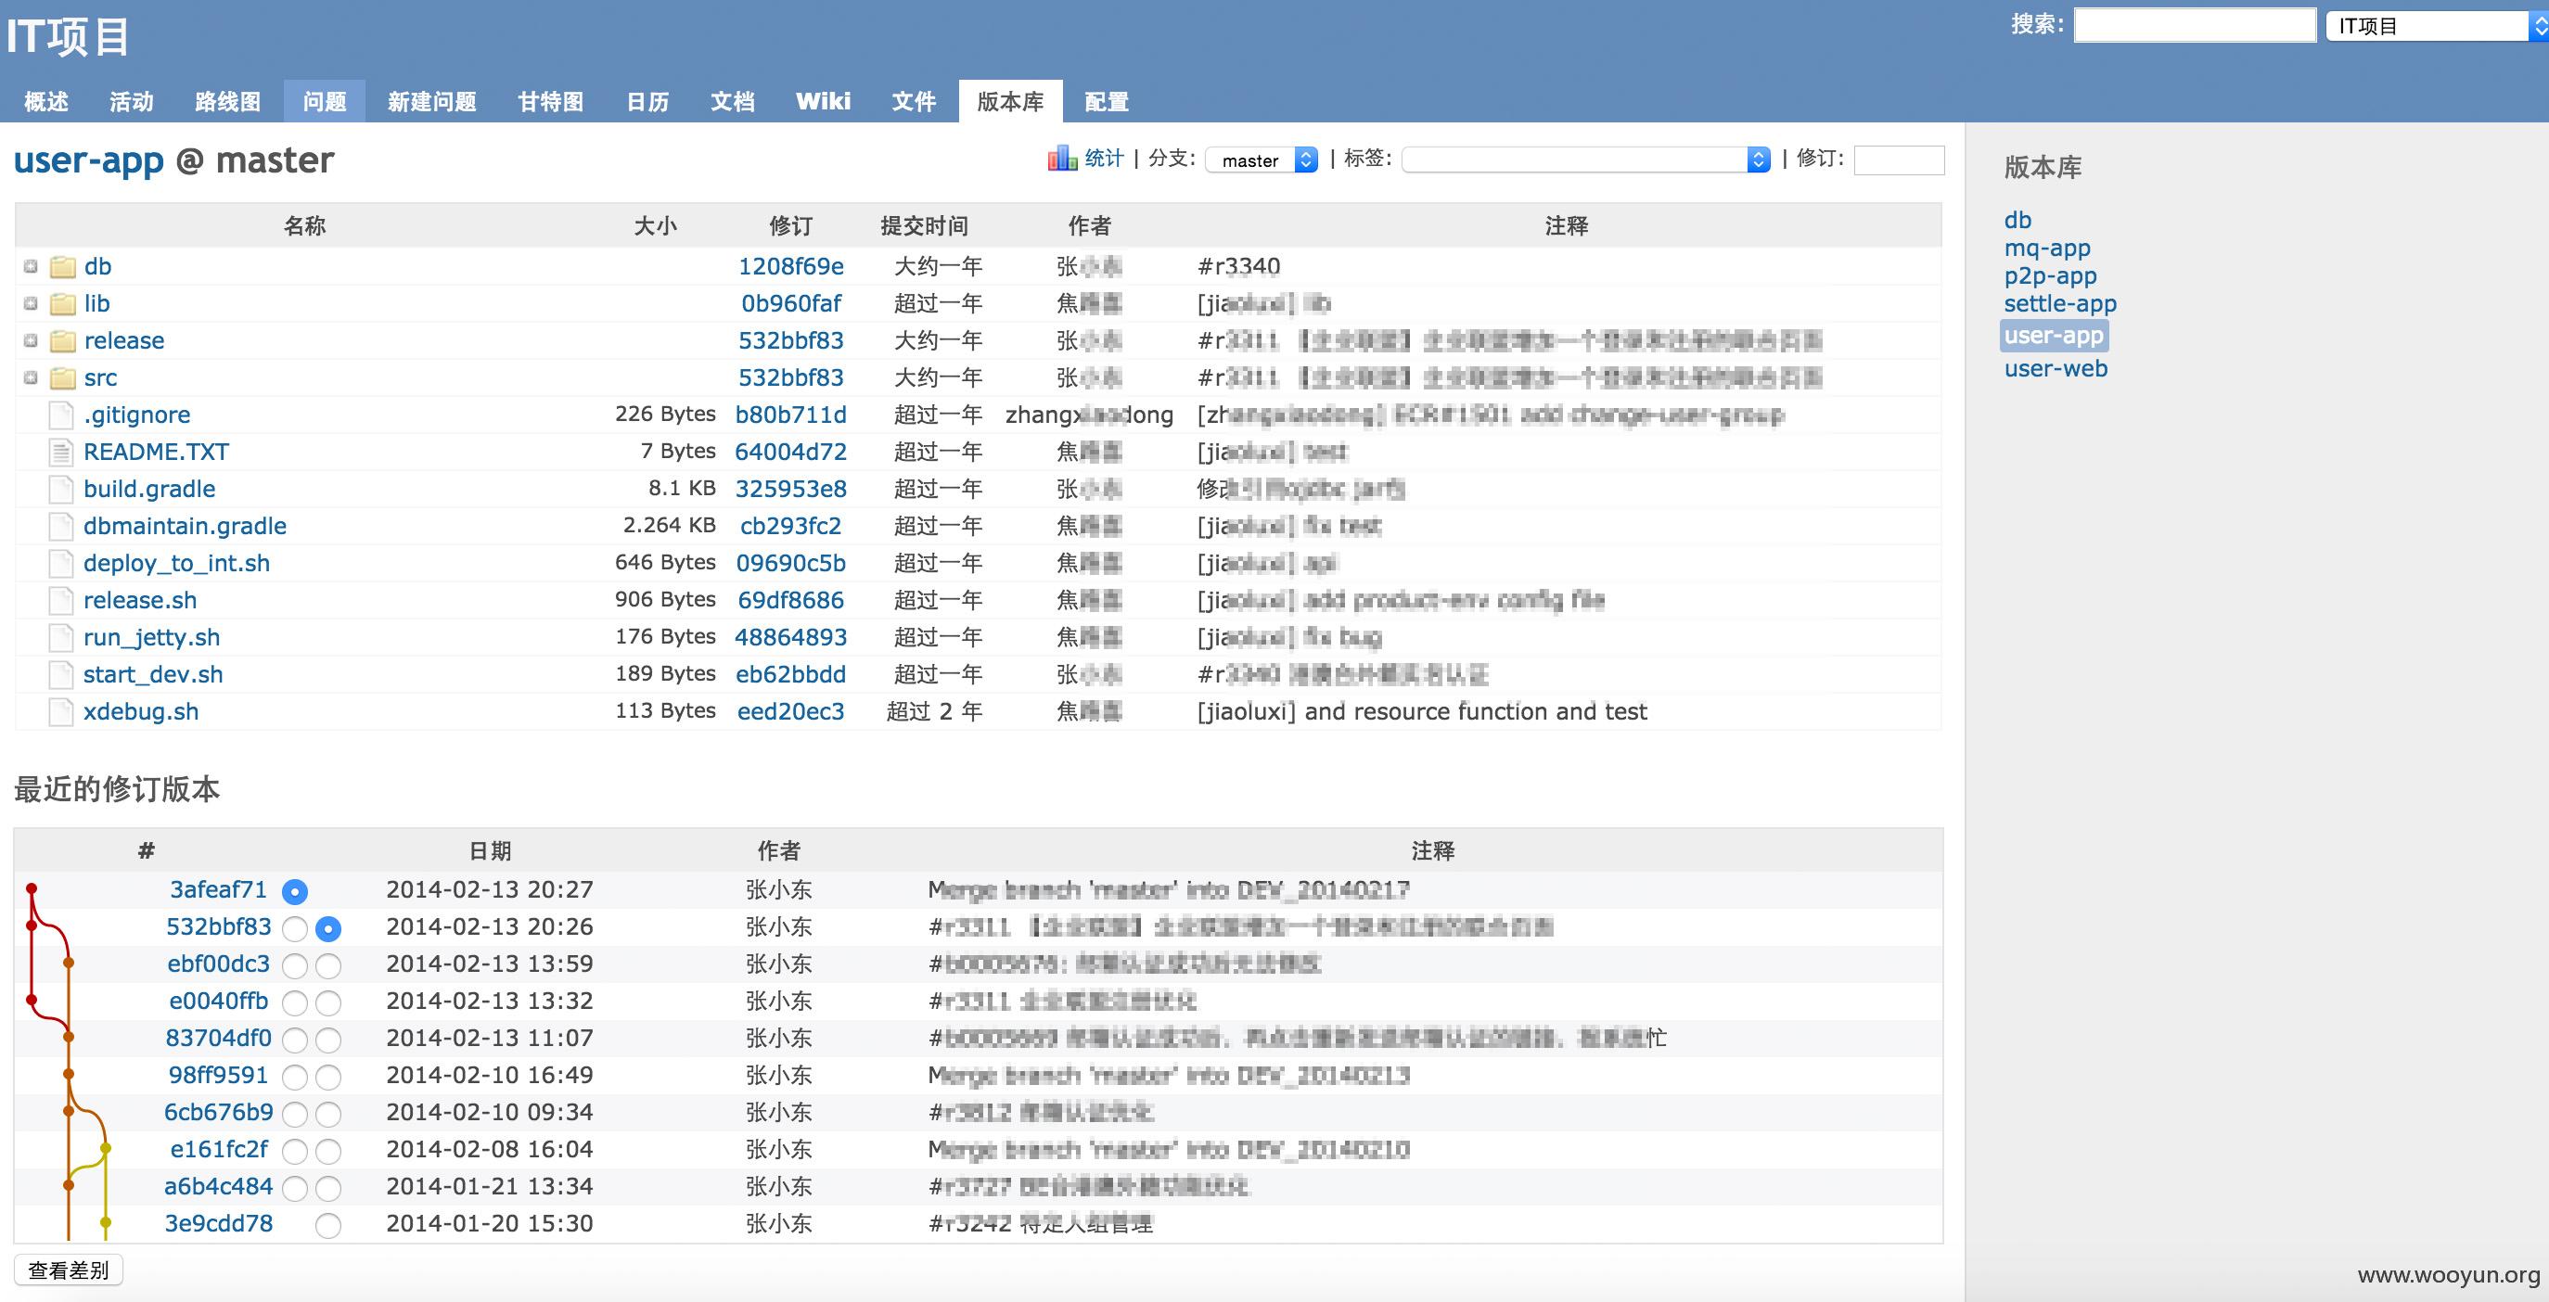Open the master branch dropdown
The width and height of the screenshot is (2549, 1302).
coord(1262,160)
